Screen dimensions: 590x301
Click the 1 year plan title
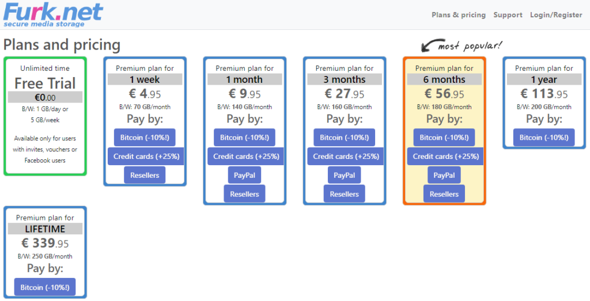pos(544,79)
